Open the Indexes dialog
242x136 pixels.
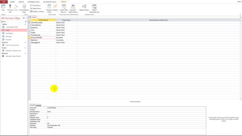click(x=55, y=8)
